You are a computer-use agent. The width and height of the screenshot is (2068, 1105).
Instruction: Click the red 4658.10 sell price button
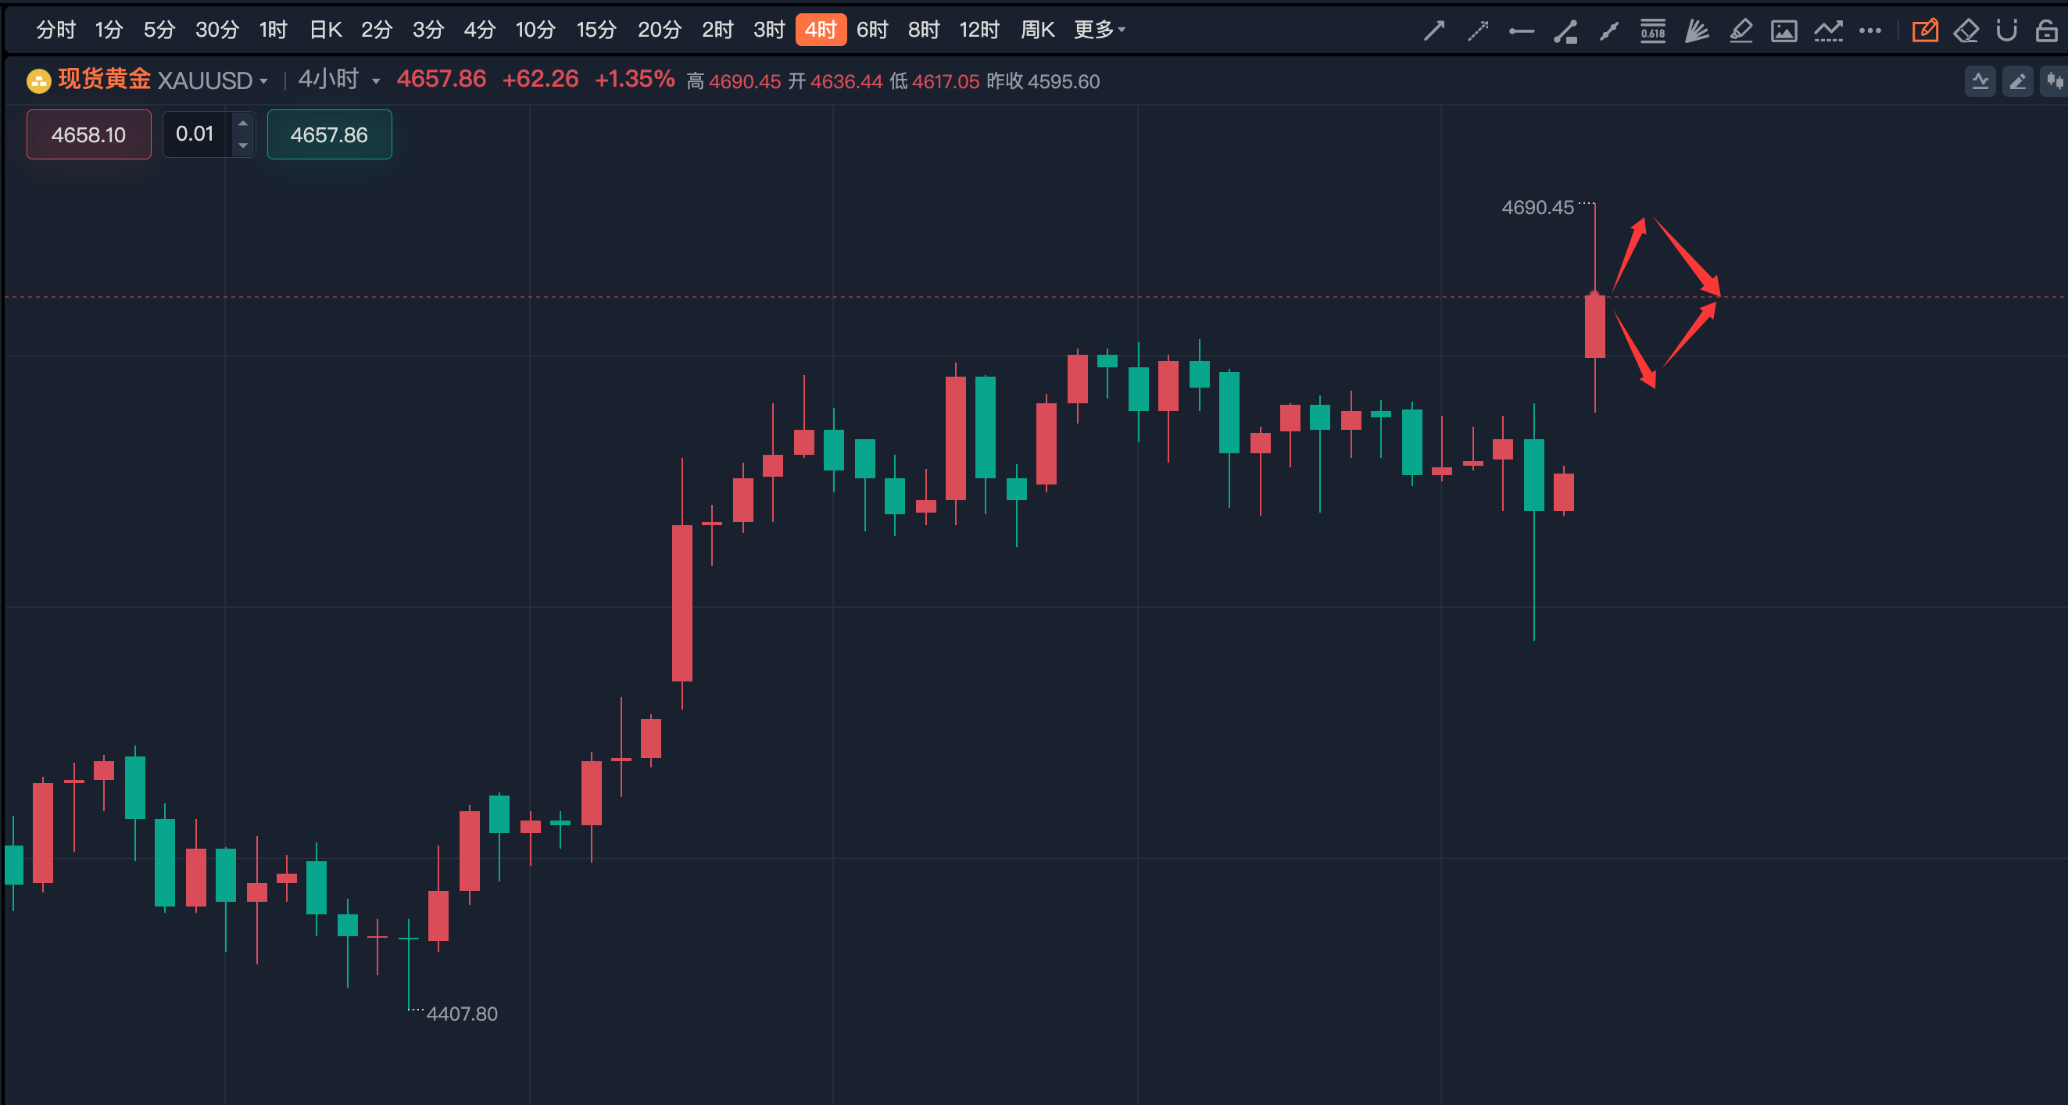click(x=88, y=135)
